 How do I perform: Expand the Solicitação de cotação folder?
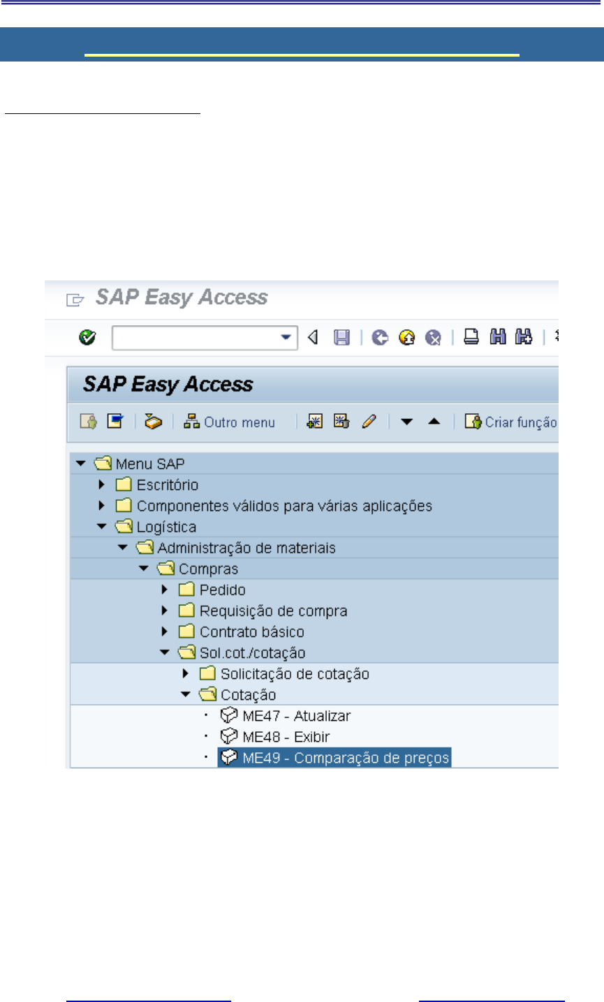tap(186, 673)
